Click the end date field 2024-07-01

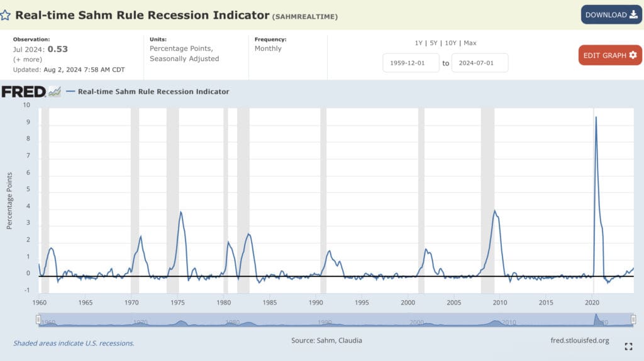pyautogui.click(x=480, y=63)
